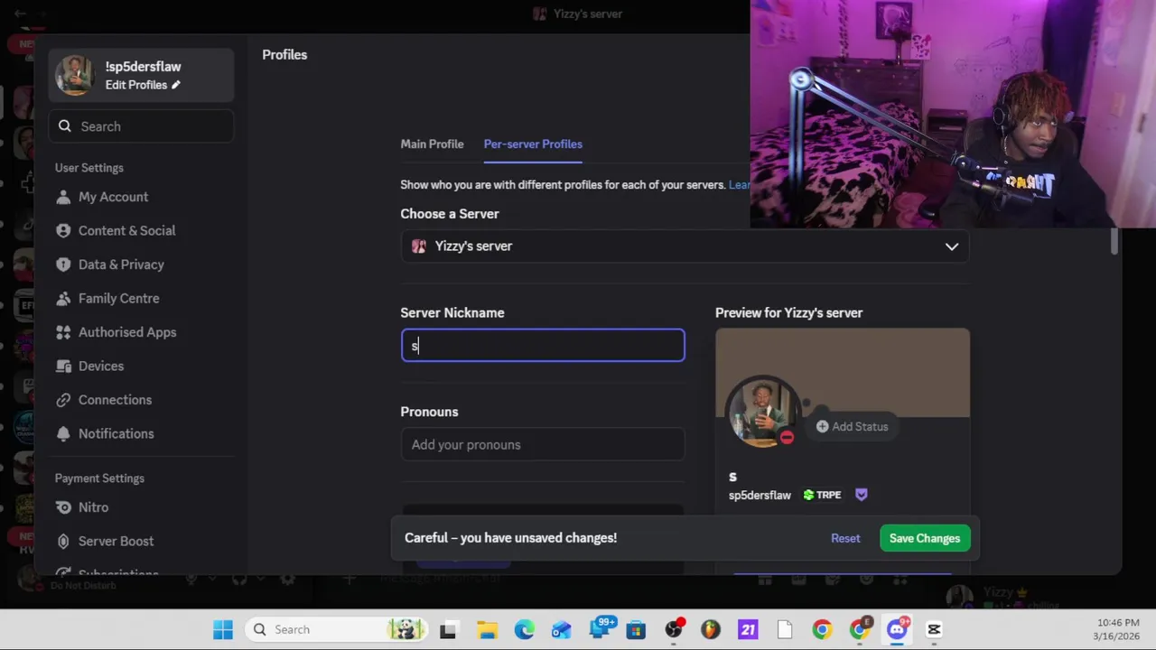This screenshot has width=1156, height=650.
Task: Open Google Chrome from the taskbar
Action: point(822,629)
